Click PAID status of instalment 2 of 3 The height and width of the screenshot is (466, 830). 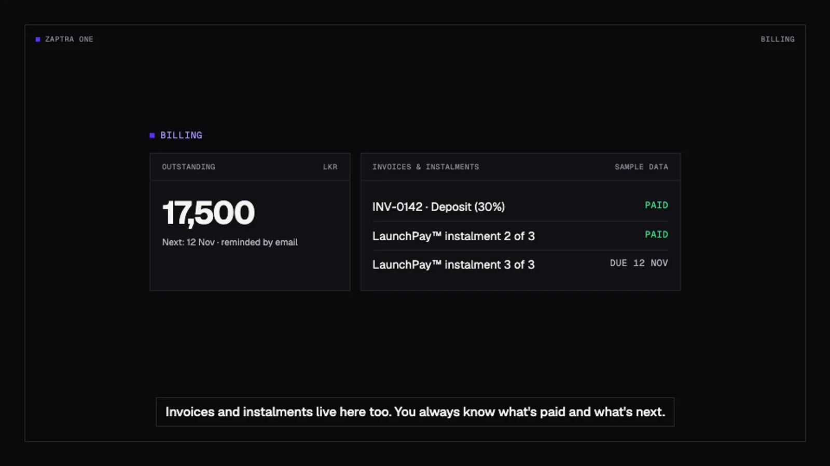coord(656,235)
